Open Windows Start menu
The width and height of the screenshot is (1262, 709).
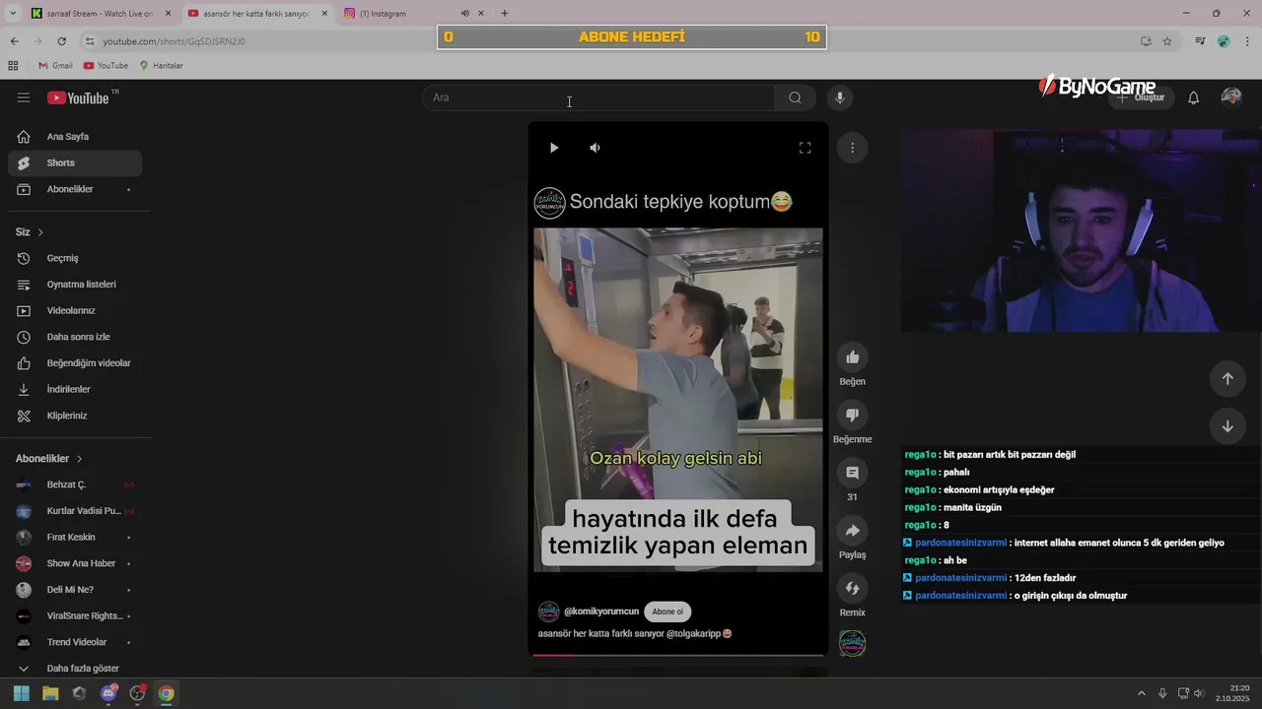point(22,693)
